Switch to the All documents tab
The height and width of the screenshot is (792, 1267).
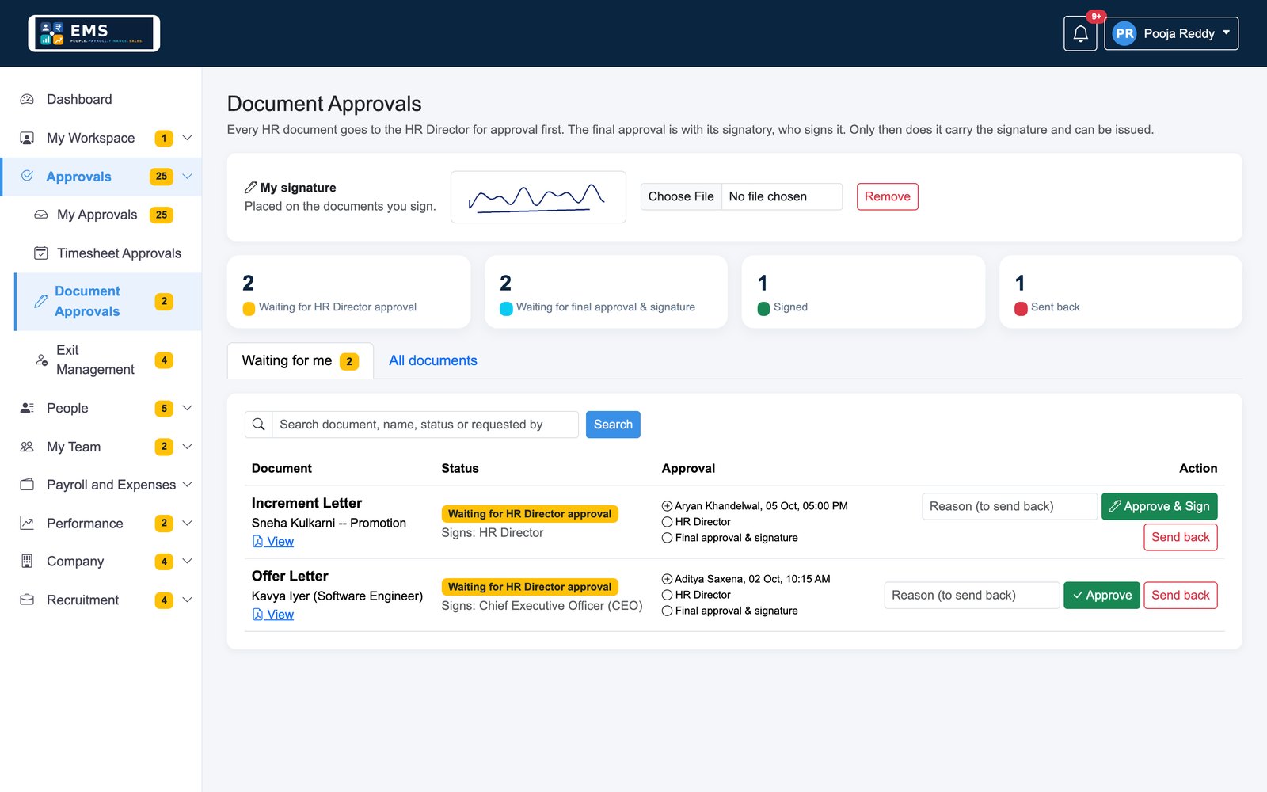[433, 360]
